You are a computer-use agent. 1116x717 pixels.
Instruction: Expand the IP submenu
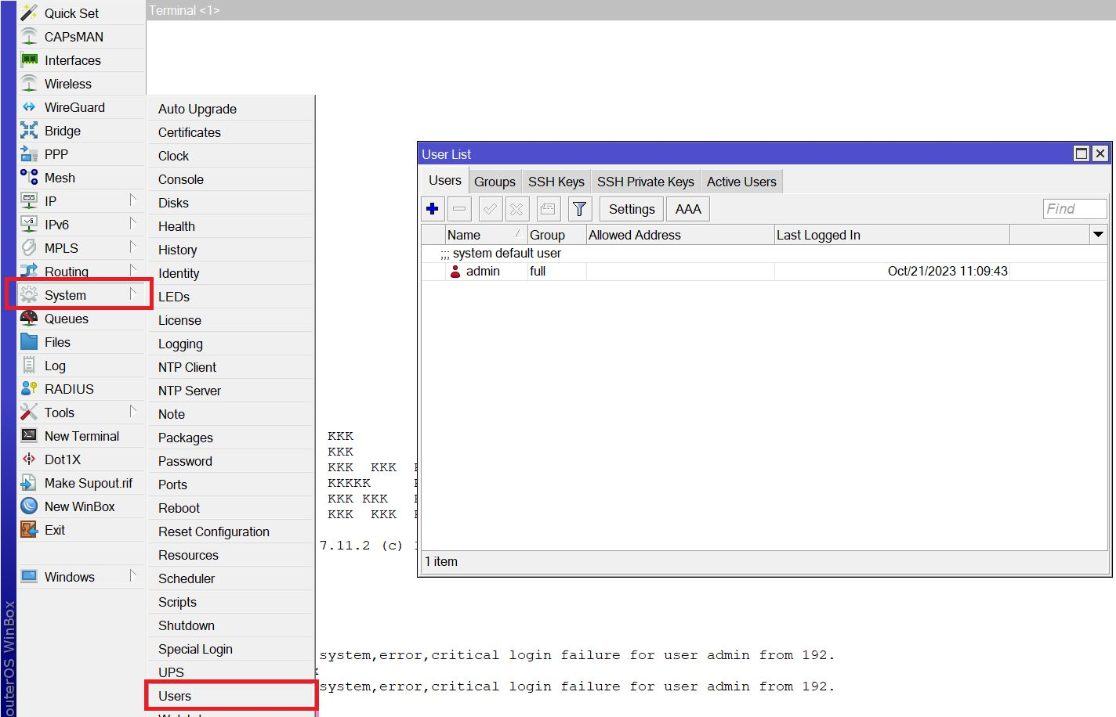[132, 200]
